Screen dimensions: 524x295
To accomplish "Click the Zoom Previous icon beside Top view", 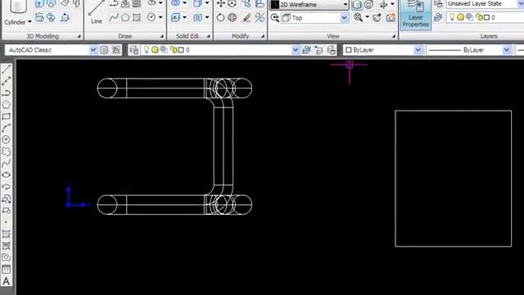I will pyautogui.click(x=275, y=18).
